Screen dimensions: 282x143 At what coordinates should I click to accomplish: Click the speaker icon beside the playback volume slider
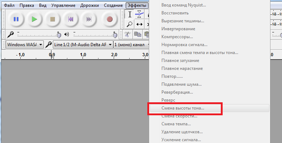point(67,34)
